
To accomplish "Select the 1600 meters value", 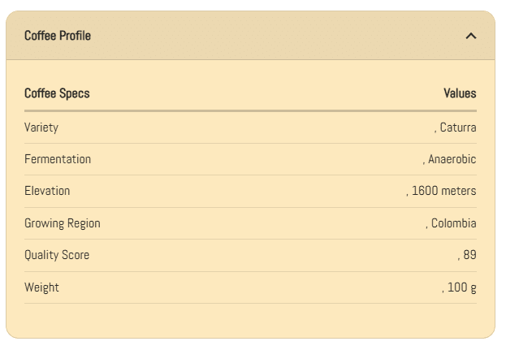I will point(443,191).
